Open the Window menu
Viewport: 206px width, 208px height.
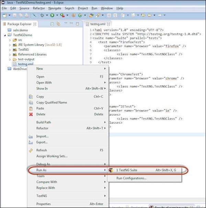pos(107,8)
